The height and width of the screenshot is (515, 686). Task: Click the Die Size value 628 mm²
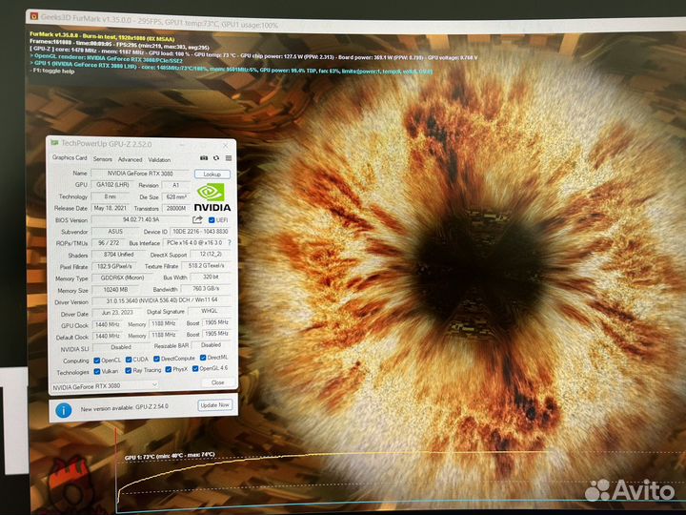(177, 197)
